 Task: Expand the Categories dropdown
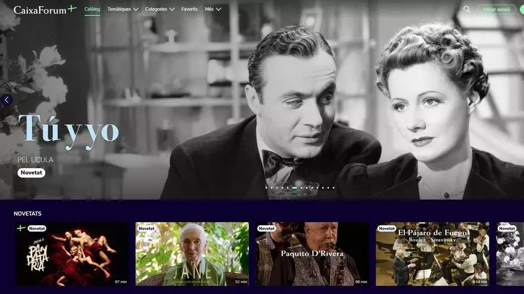click(160, 9)
